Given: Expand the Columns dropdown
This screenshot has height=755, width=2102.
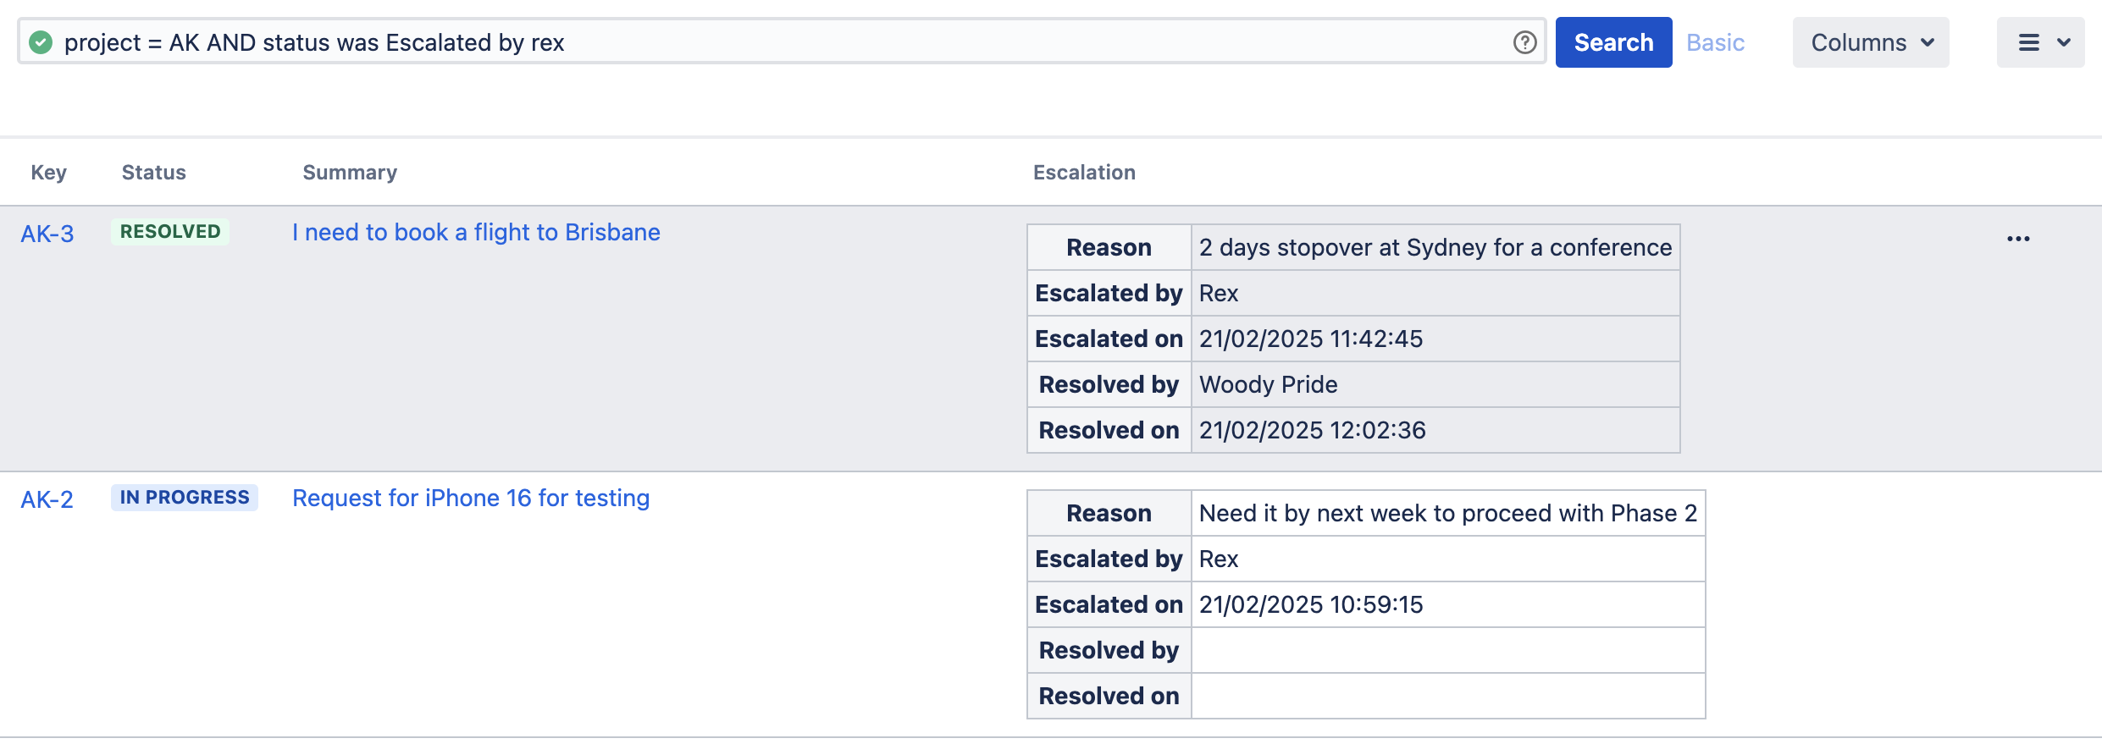Looking at the screenshot, I should 1870,42.
